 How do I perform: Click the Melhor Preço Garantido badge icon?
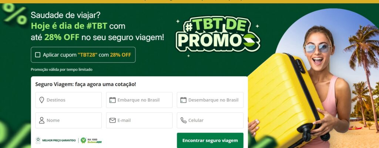tap(38, 140)
